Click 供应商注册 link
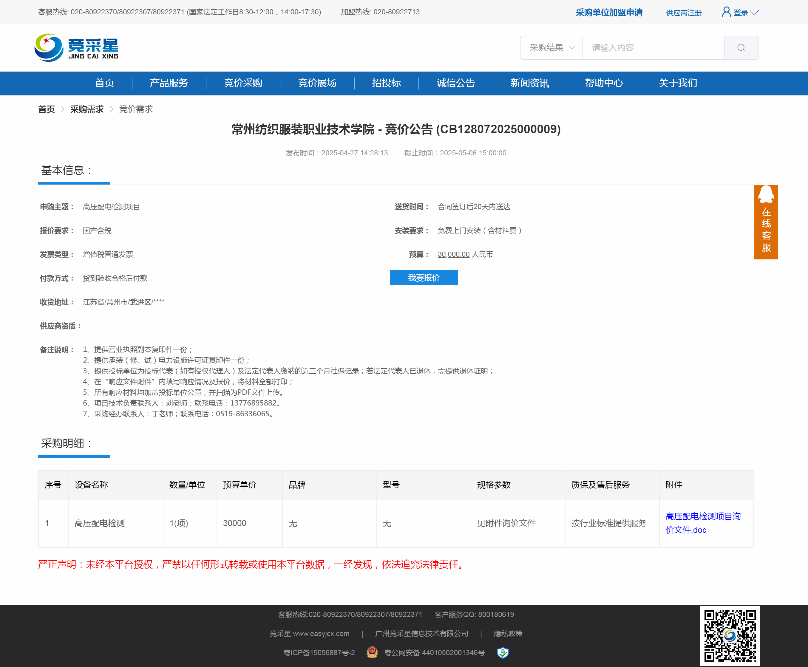808x667 pixels. click(683, 13)
